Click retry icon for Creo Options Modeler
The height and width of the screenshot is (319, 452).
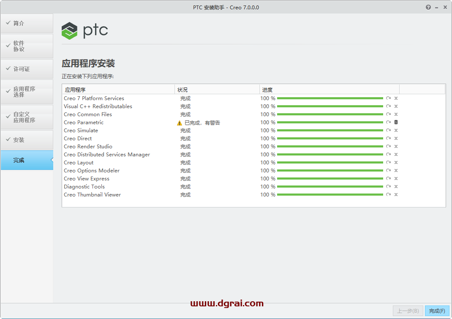(388, 170)
